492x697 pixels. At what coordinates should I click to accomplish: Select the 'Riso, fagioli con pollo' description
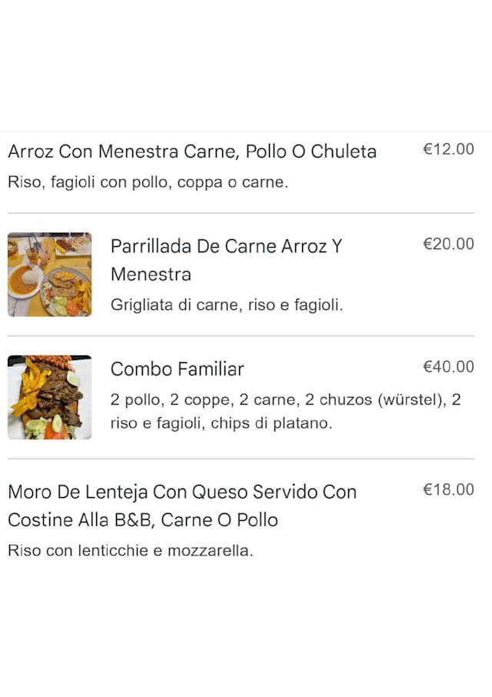click(148, 183)
